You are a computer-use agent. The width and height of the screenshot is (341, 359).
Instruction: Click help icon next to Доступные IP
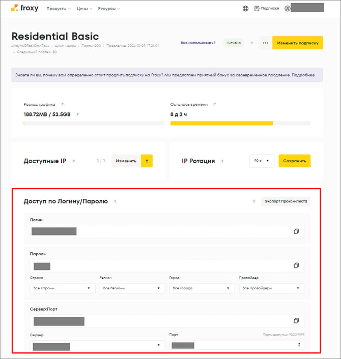pyautogui.click(x=74, y=161)
